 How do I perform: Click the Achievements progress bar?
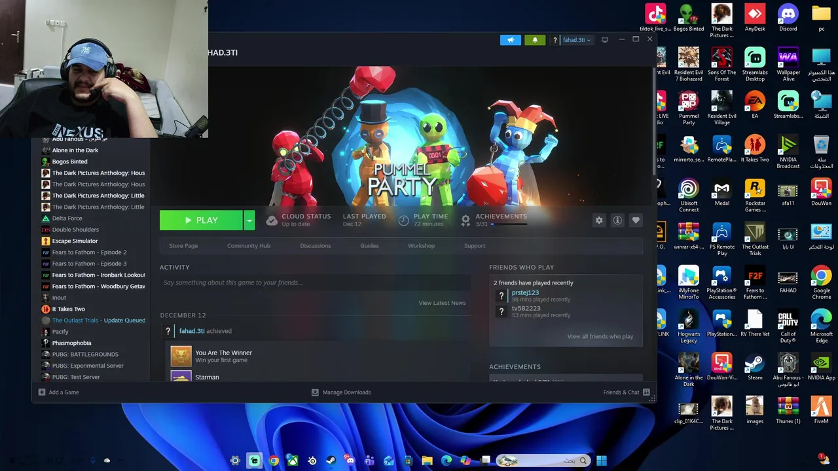tap(509, 224)
